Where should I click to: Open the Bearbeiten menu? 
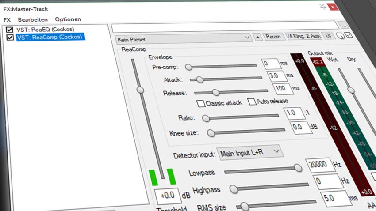(31, 19)
